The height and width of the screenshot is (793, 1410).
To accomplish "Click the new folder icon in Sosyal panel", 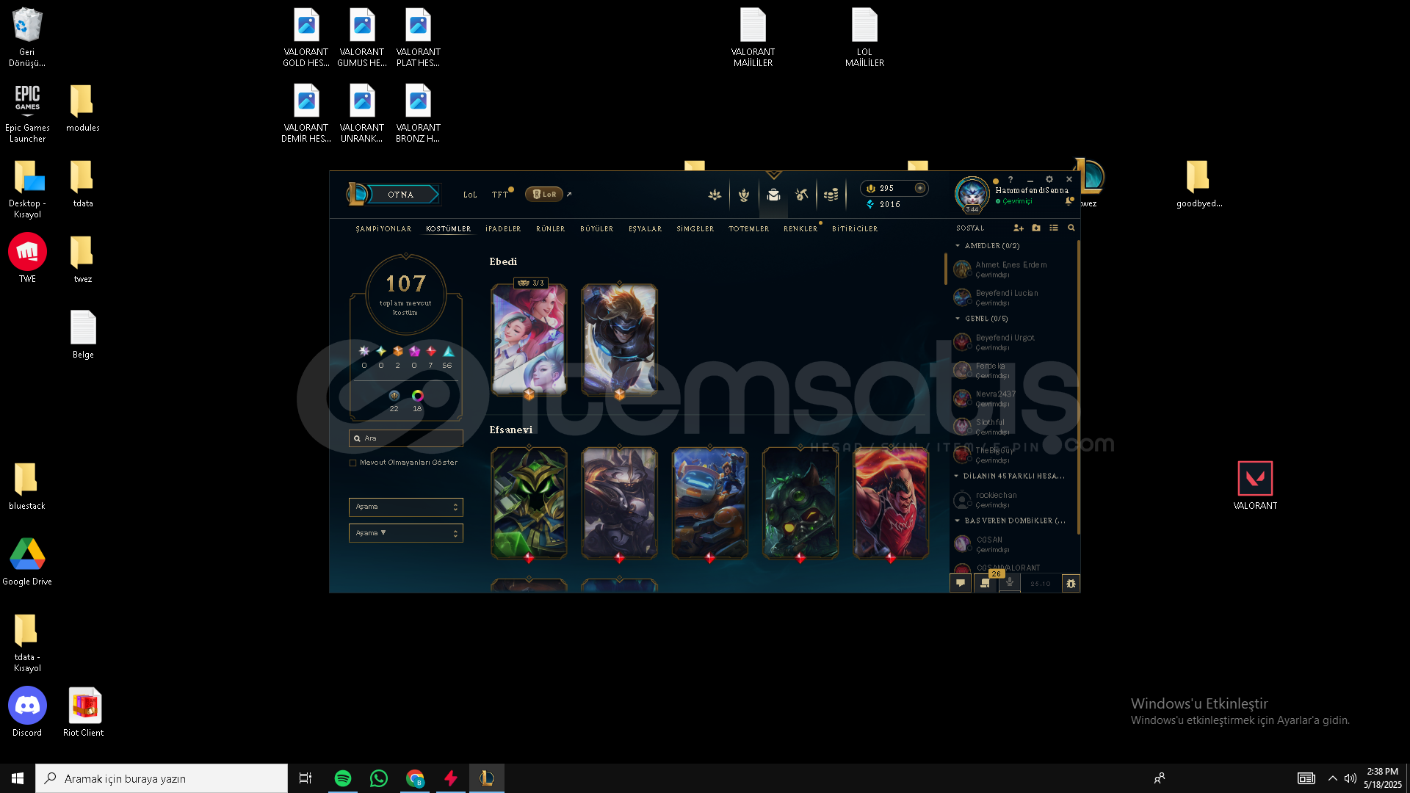I will point(1036,228).
